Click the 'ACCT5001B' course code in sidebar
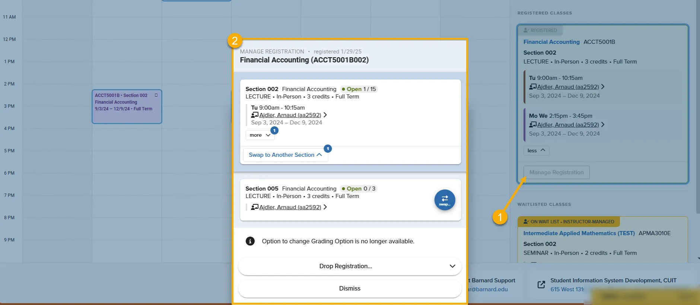 [x=599, y=42]
